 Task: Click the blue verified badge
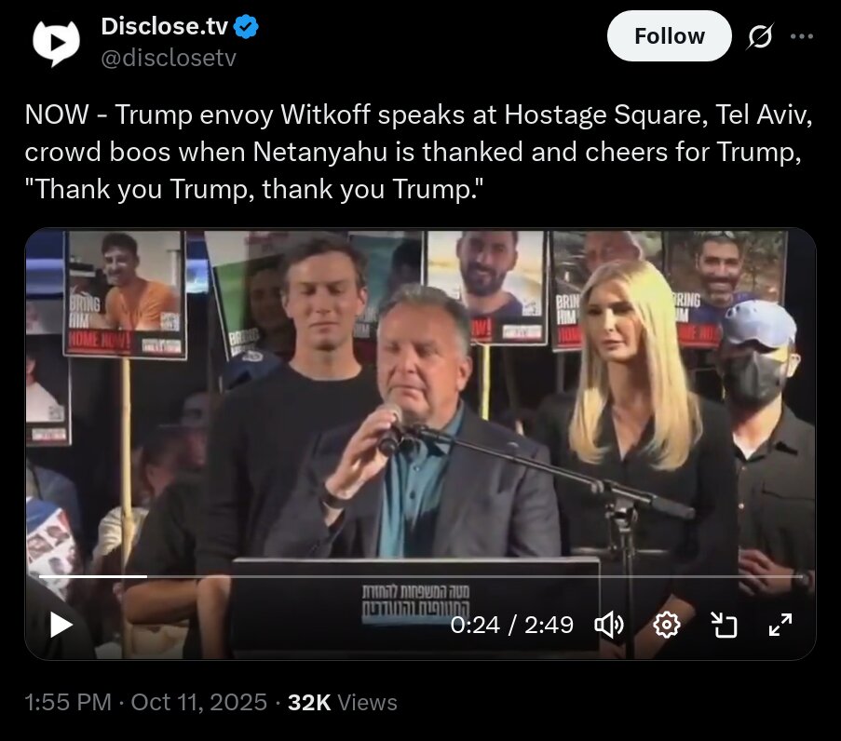click(x=247, y=27)
